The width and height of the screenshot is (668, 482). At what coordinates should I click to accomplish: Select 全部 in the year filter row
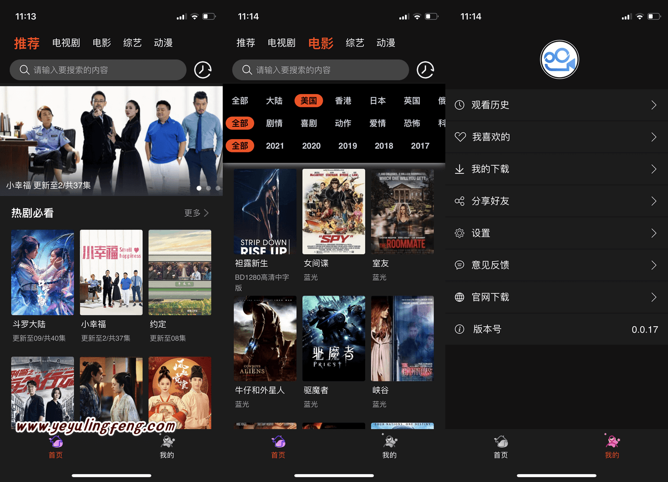(x=240, y=146)
